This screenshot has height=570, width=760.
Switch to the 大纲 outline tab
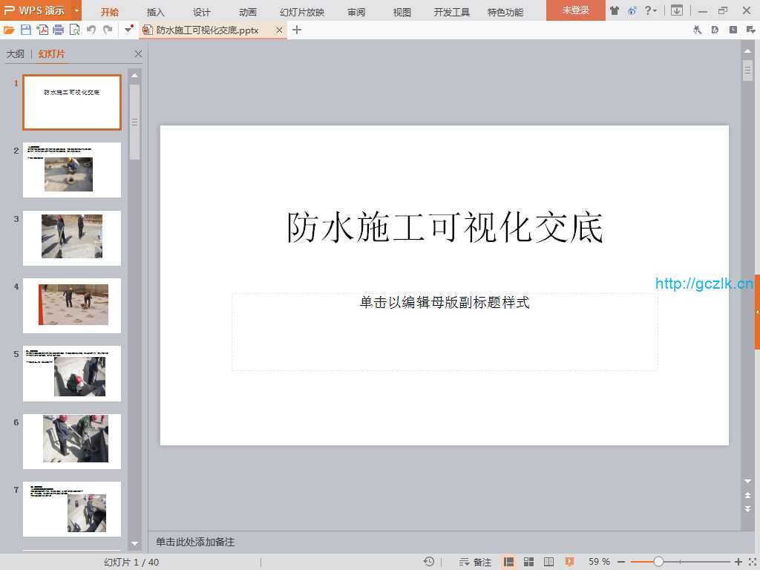[x=16, y=54]
